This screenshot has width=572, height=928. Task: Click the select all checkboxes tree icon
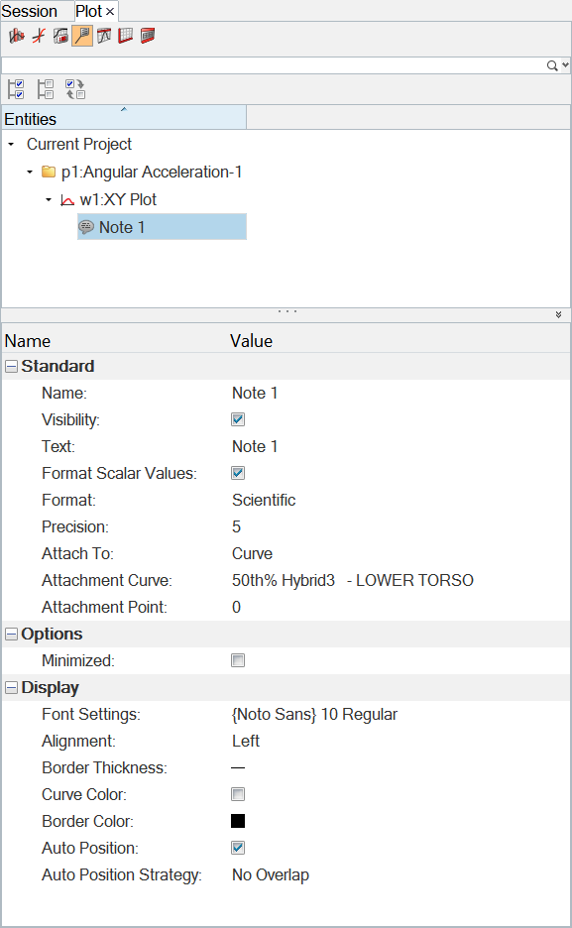[x=16, y=89]
